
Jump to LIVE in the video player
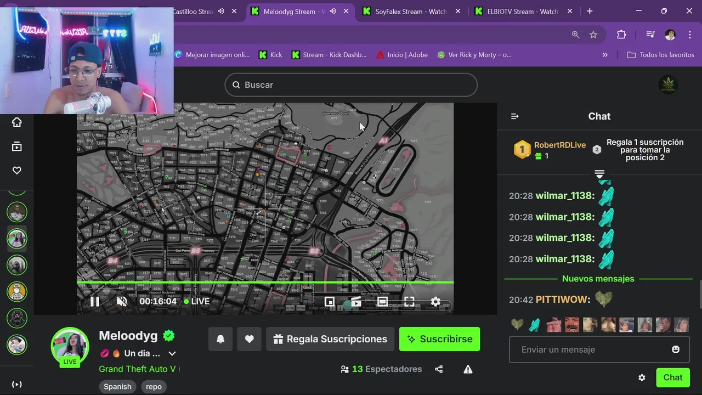(197, 301)
